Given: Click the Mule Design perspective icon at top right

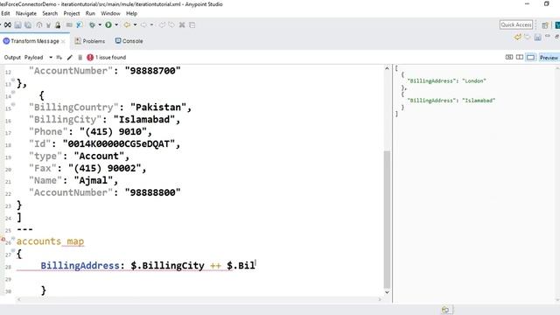Looking at the screenshot, I should [557, 25].
